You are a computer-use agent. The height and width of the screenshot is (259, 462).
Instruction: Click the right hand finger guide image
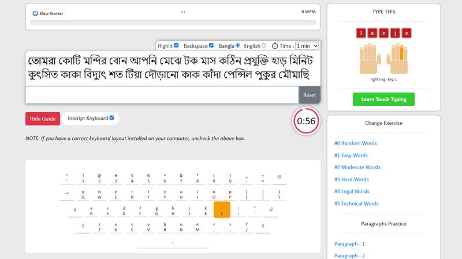click(397, 59)
